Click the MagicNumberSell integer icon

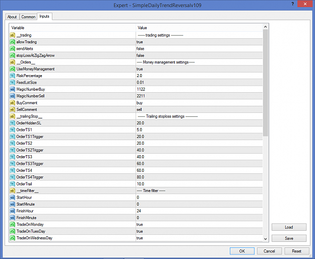point(13,96)
